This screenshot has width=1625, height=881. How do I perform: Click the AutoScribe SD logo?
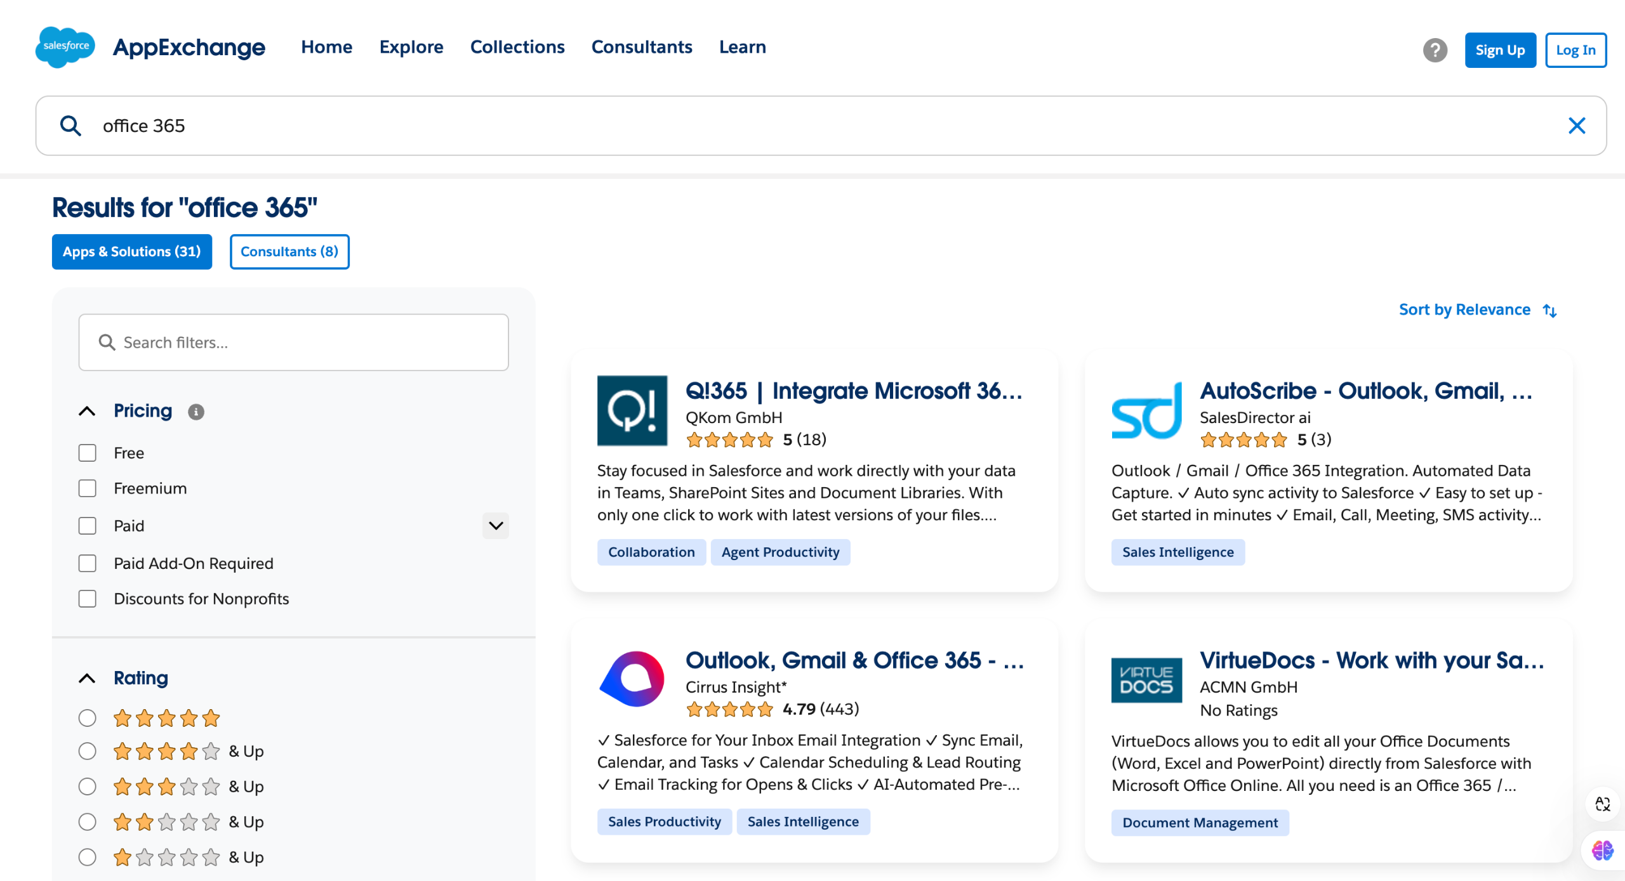point(1146,411)
